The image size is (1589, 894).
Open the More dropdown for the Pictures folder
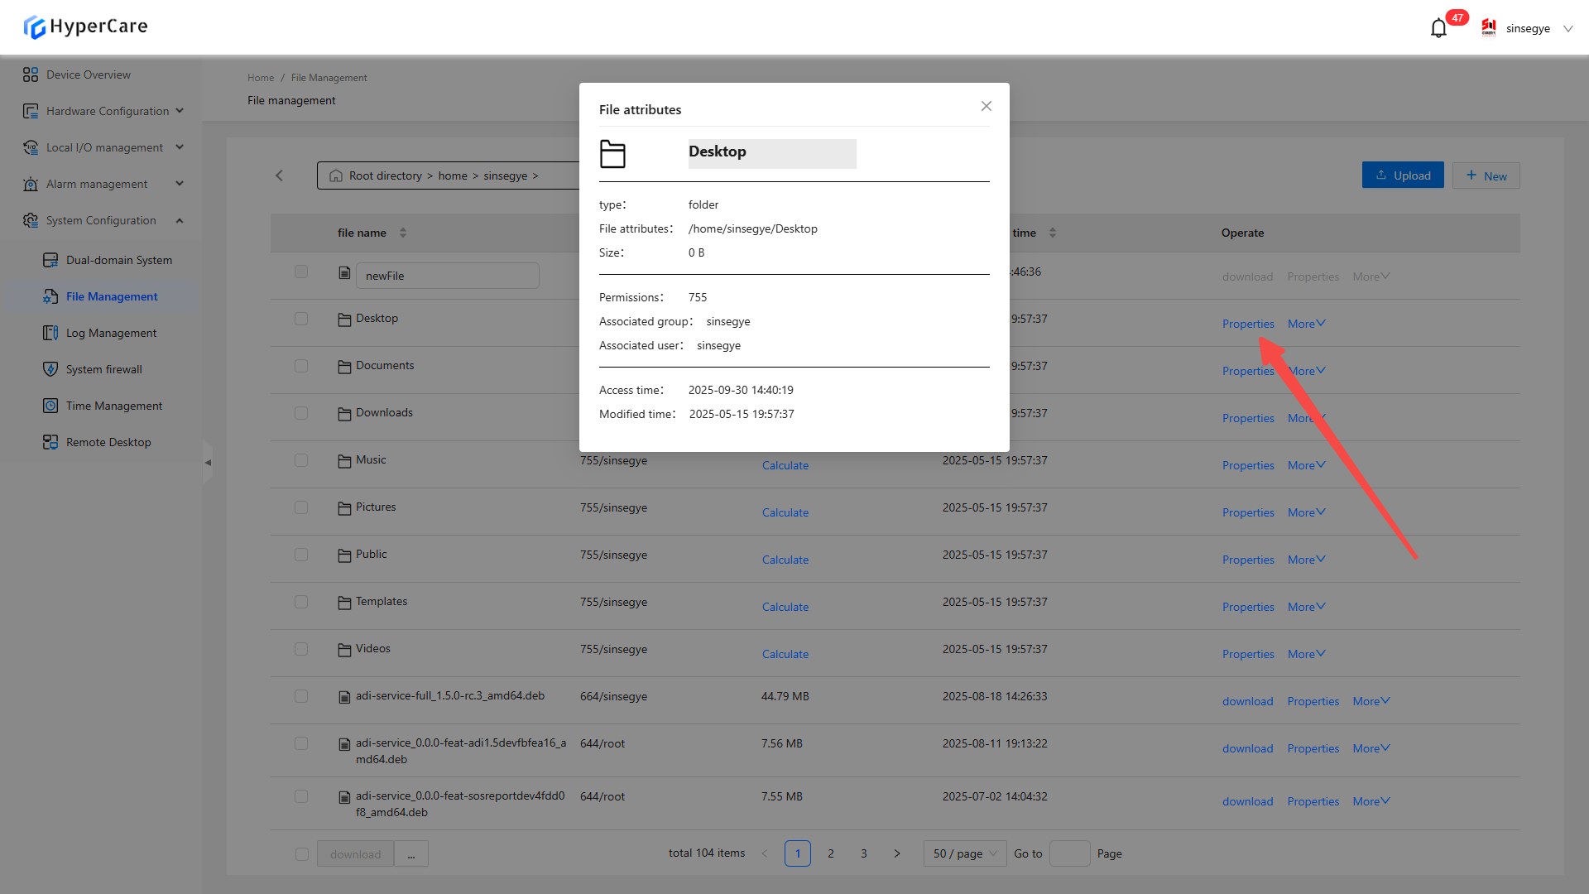(1306, 512)
